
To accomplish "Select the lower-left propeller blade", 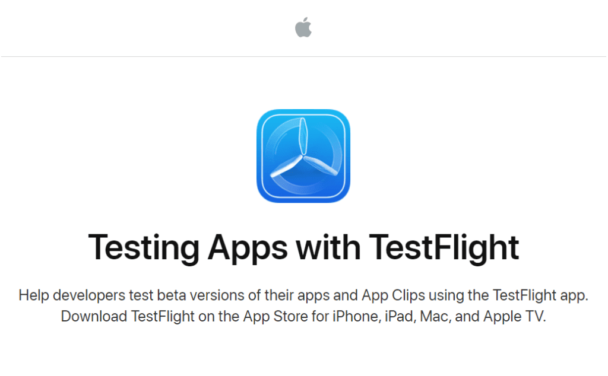I will pos(286,167).
